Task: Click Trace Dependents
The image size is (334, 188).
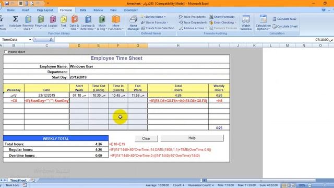Action: point(193,22)
